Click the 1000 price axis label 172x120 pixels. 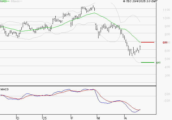166,18
